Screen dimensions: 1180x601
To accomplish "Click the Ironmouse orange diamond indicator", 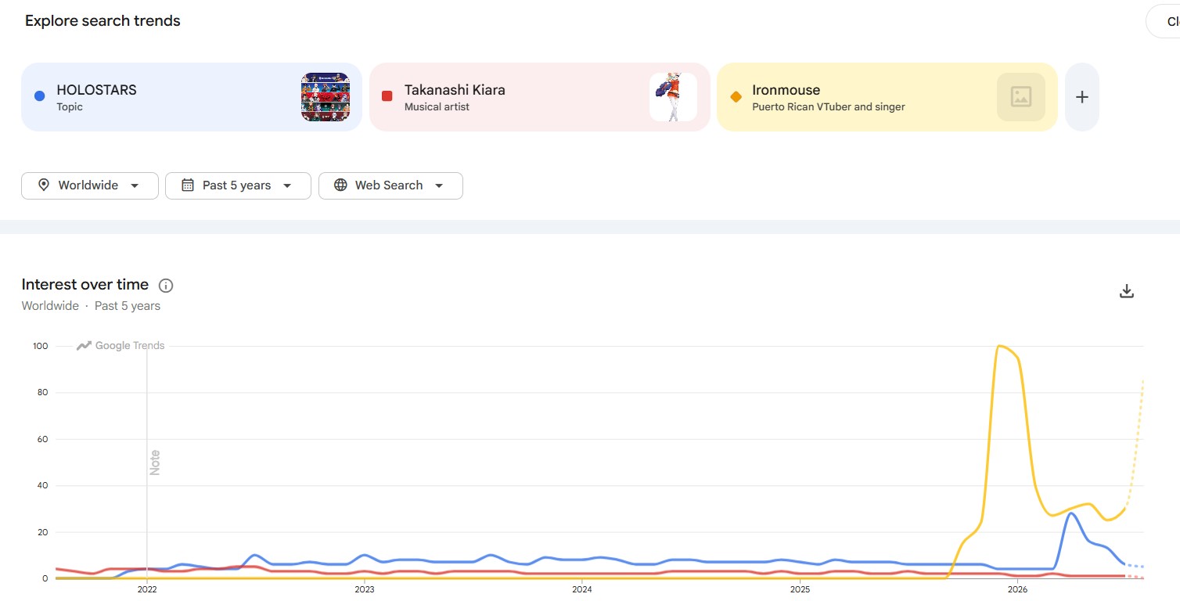I will coord(736,97).
